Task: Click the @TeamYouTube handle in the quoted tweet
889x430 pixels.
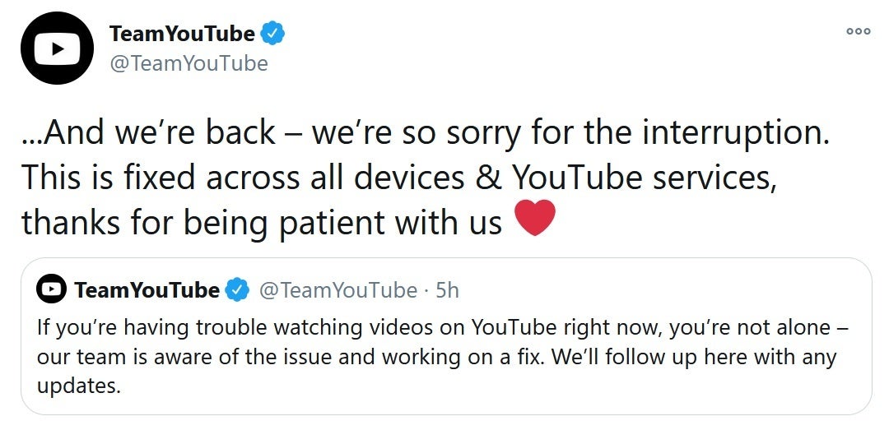Action: coord(337,289)
